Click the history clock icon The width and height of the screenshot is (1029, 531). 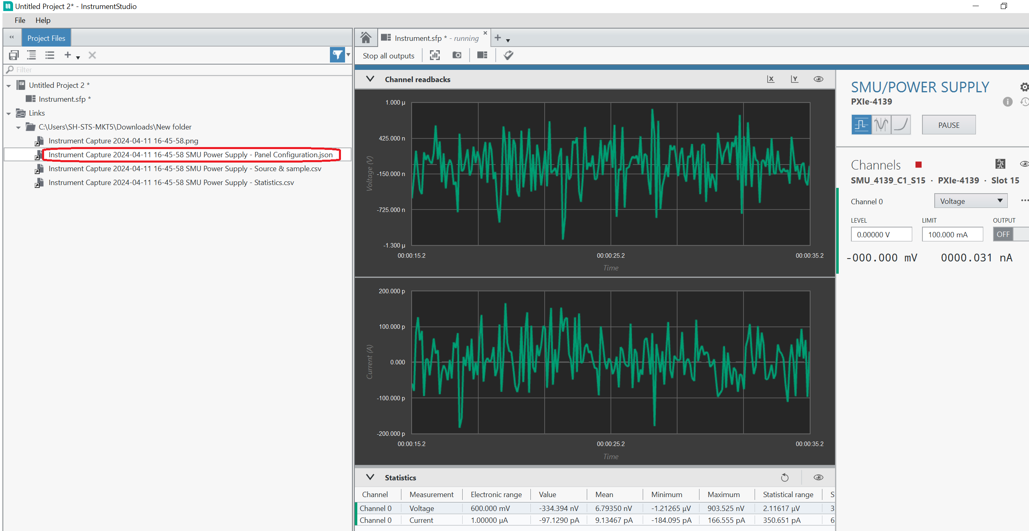pyautogui.click(x=1025, y=102)
